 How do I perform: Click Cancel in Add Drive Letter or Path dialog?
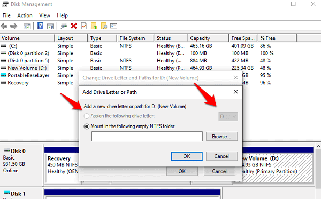coord(221,156)
